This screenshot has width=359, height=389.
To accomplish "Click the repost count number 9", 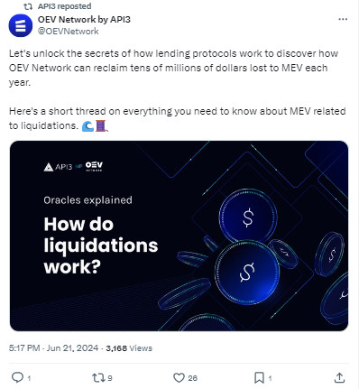I will point(110,378).
